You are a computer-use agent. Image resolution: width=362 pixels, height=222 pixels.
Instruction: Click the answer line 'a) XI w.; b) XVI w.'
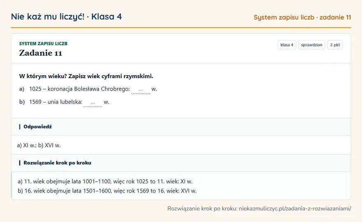coord(39,145)
